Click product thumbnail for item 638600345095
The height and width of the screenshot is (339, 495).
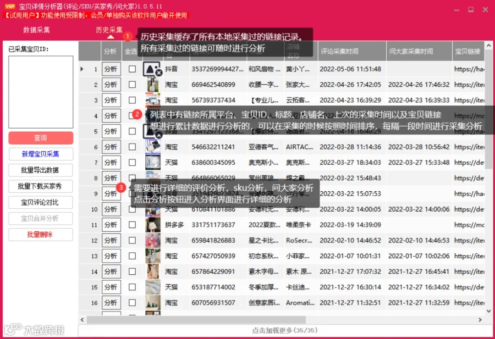(x=153, y=162)
